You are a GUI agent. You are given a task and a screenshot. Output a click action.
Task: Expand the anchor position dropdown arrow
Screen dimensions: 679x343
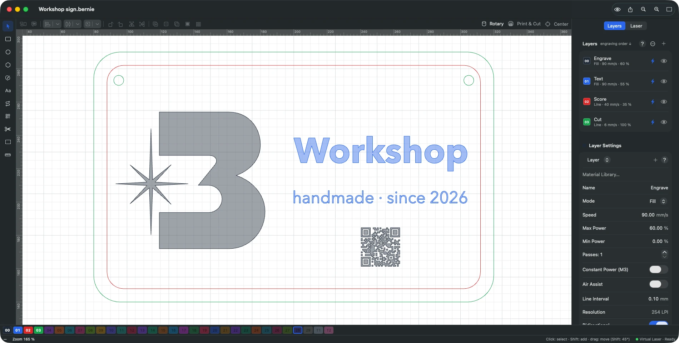coord(98,24)
